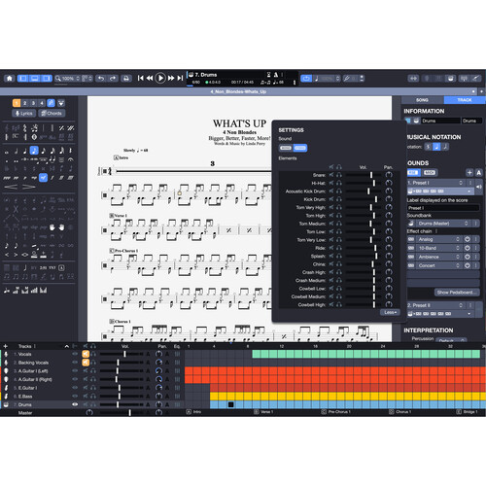Switch to the TRACK tab
This screenshot has height=486, width=486.
click(x=465, y=100)
